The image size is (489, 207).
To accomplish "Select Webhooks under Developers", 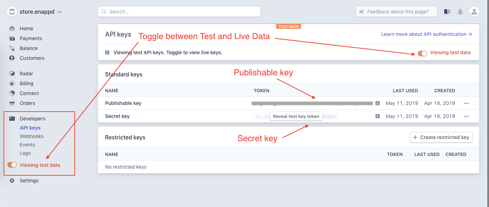I will [x=32, y=136].
